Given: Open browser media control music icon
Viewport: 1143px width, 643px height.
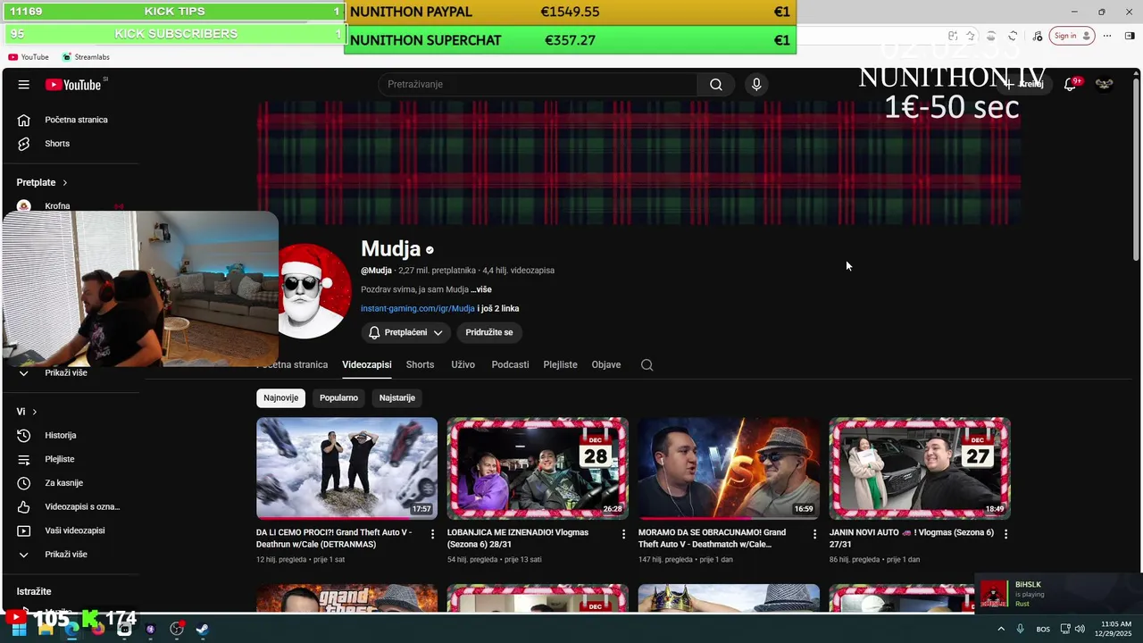Looking at the screenshot, I should tap(1038, 36).
